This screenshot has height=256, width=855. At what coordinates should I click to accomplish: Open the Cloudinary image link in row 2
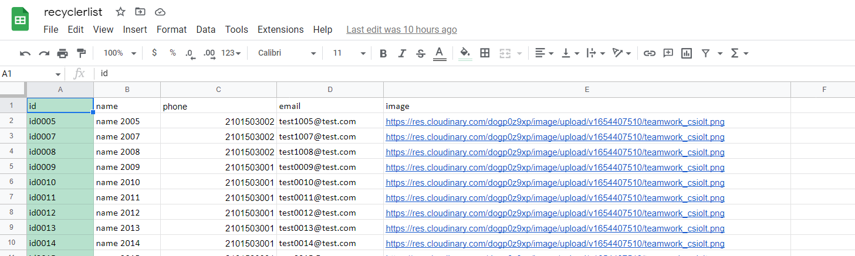[555, 122]
